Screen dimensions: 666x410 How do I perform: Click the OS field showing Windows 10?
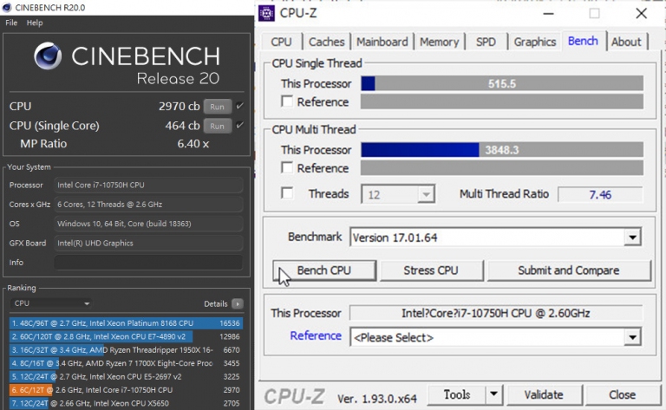[x=148, y=224]
